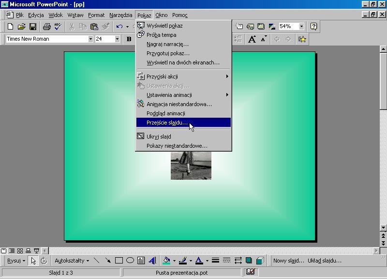Copy selection using copy icon
This screenshot has height=279, width=387.
pos(83,27)
